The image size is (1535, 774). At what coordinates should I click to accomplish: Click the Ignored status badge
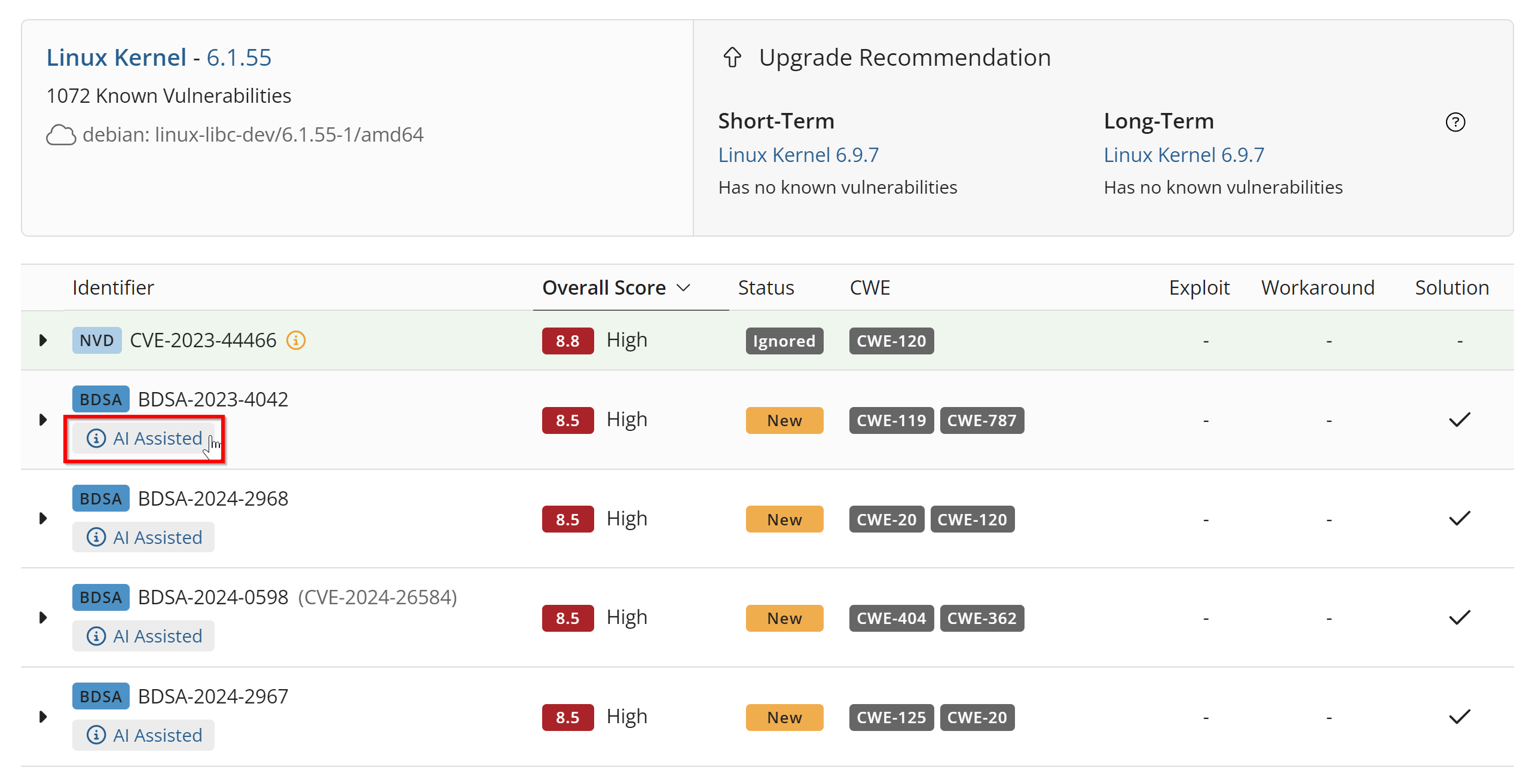click(784, 341)
